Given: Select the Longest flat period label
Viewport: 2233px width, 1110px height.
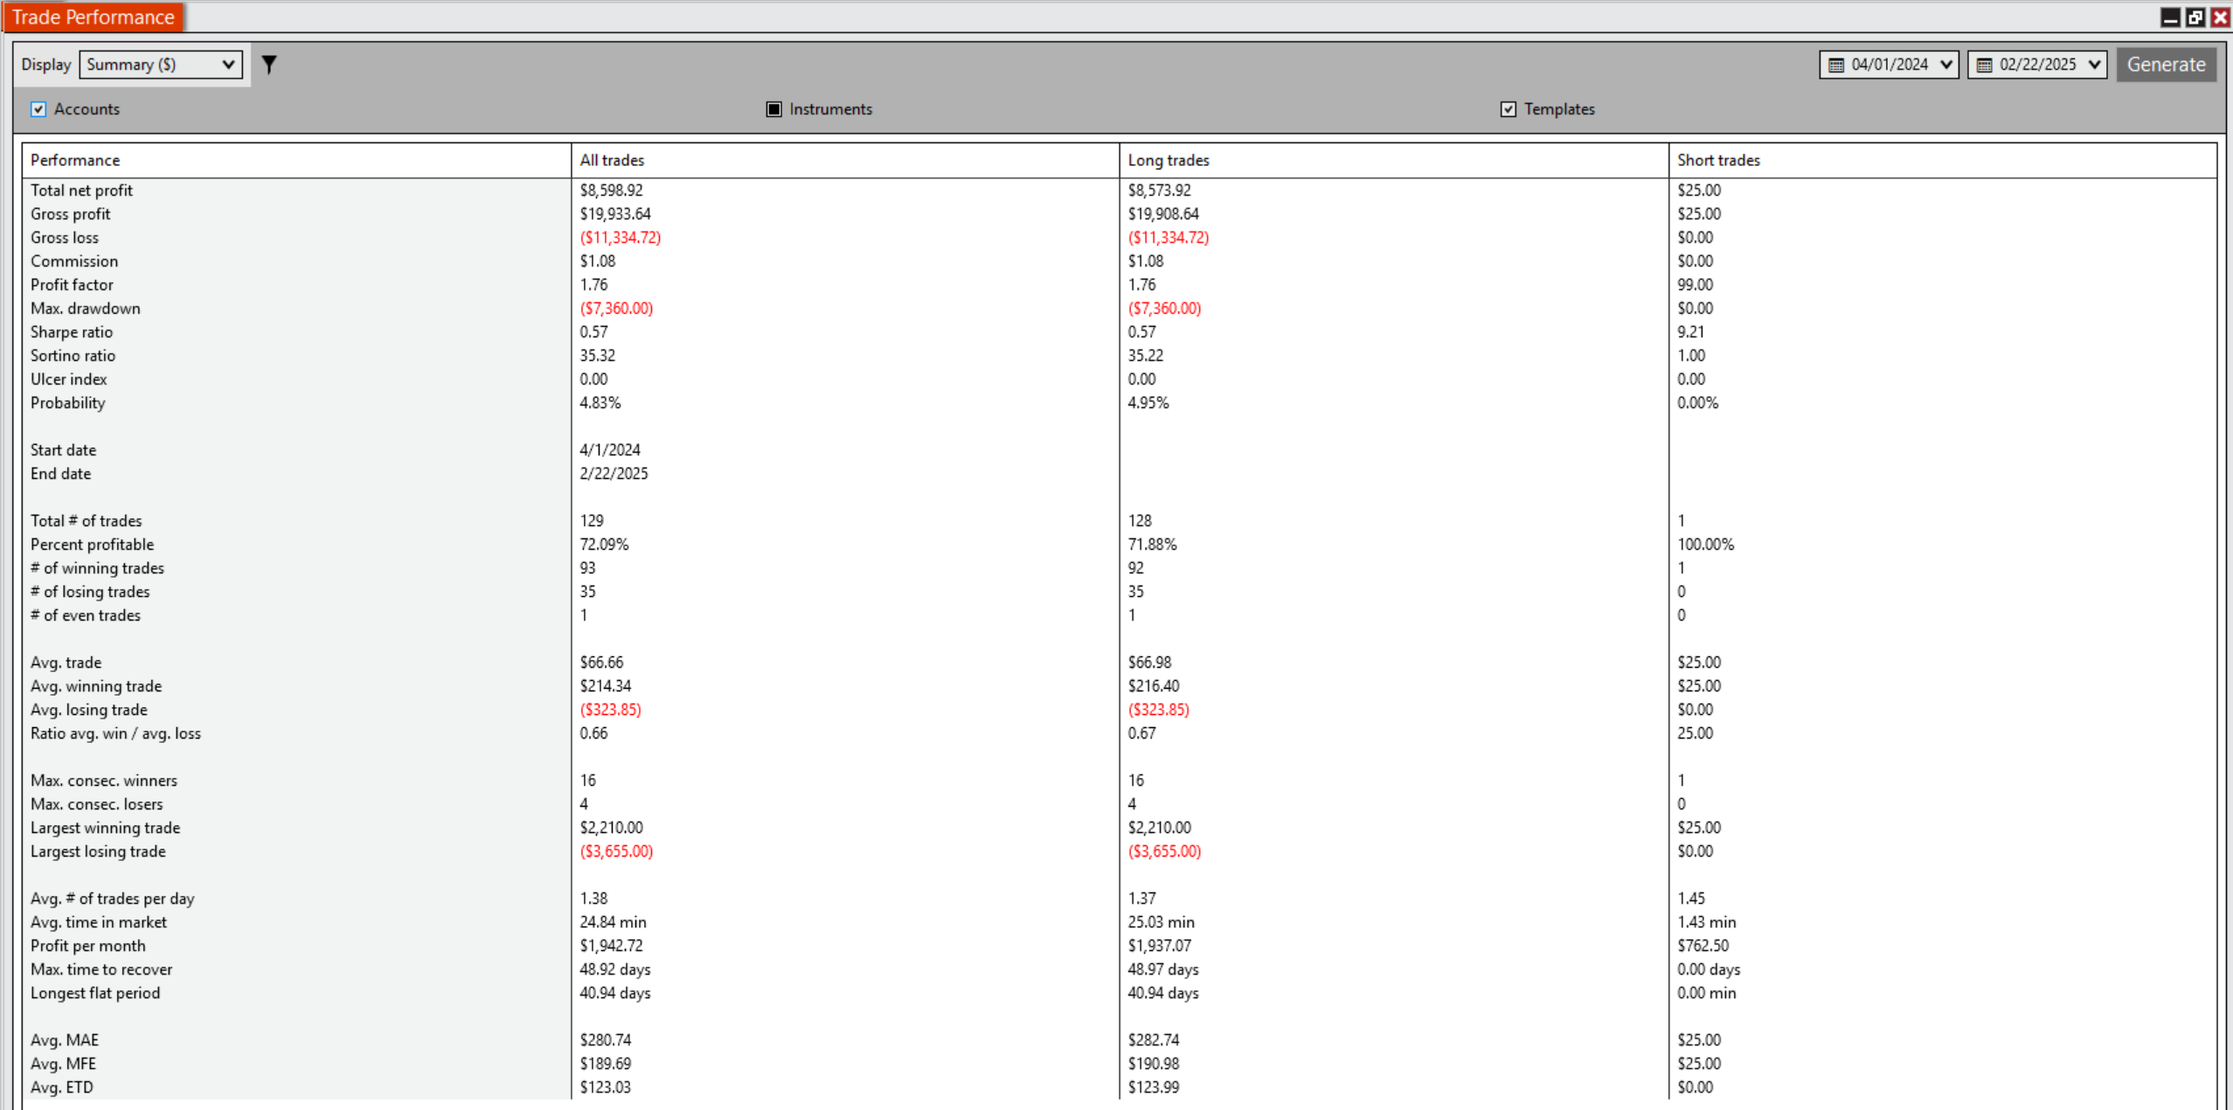Looking at the screenshot, I should click(x=94, y=993).
